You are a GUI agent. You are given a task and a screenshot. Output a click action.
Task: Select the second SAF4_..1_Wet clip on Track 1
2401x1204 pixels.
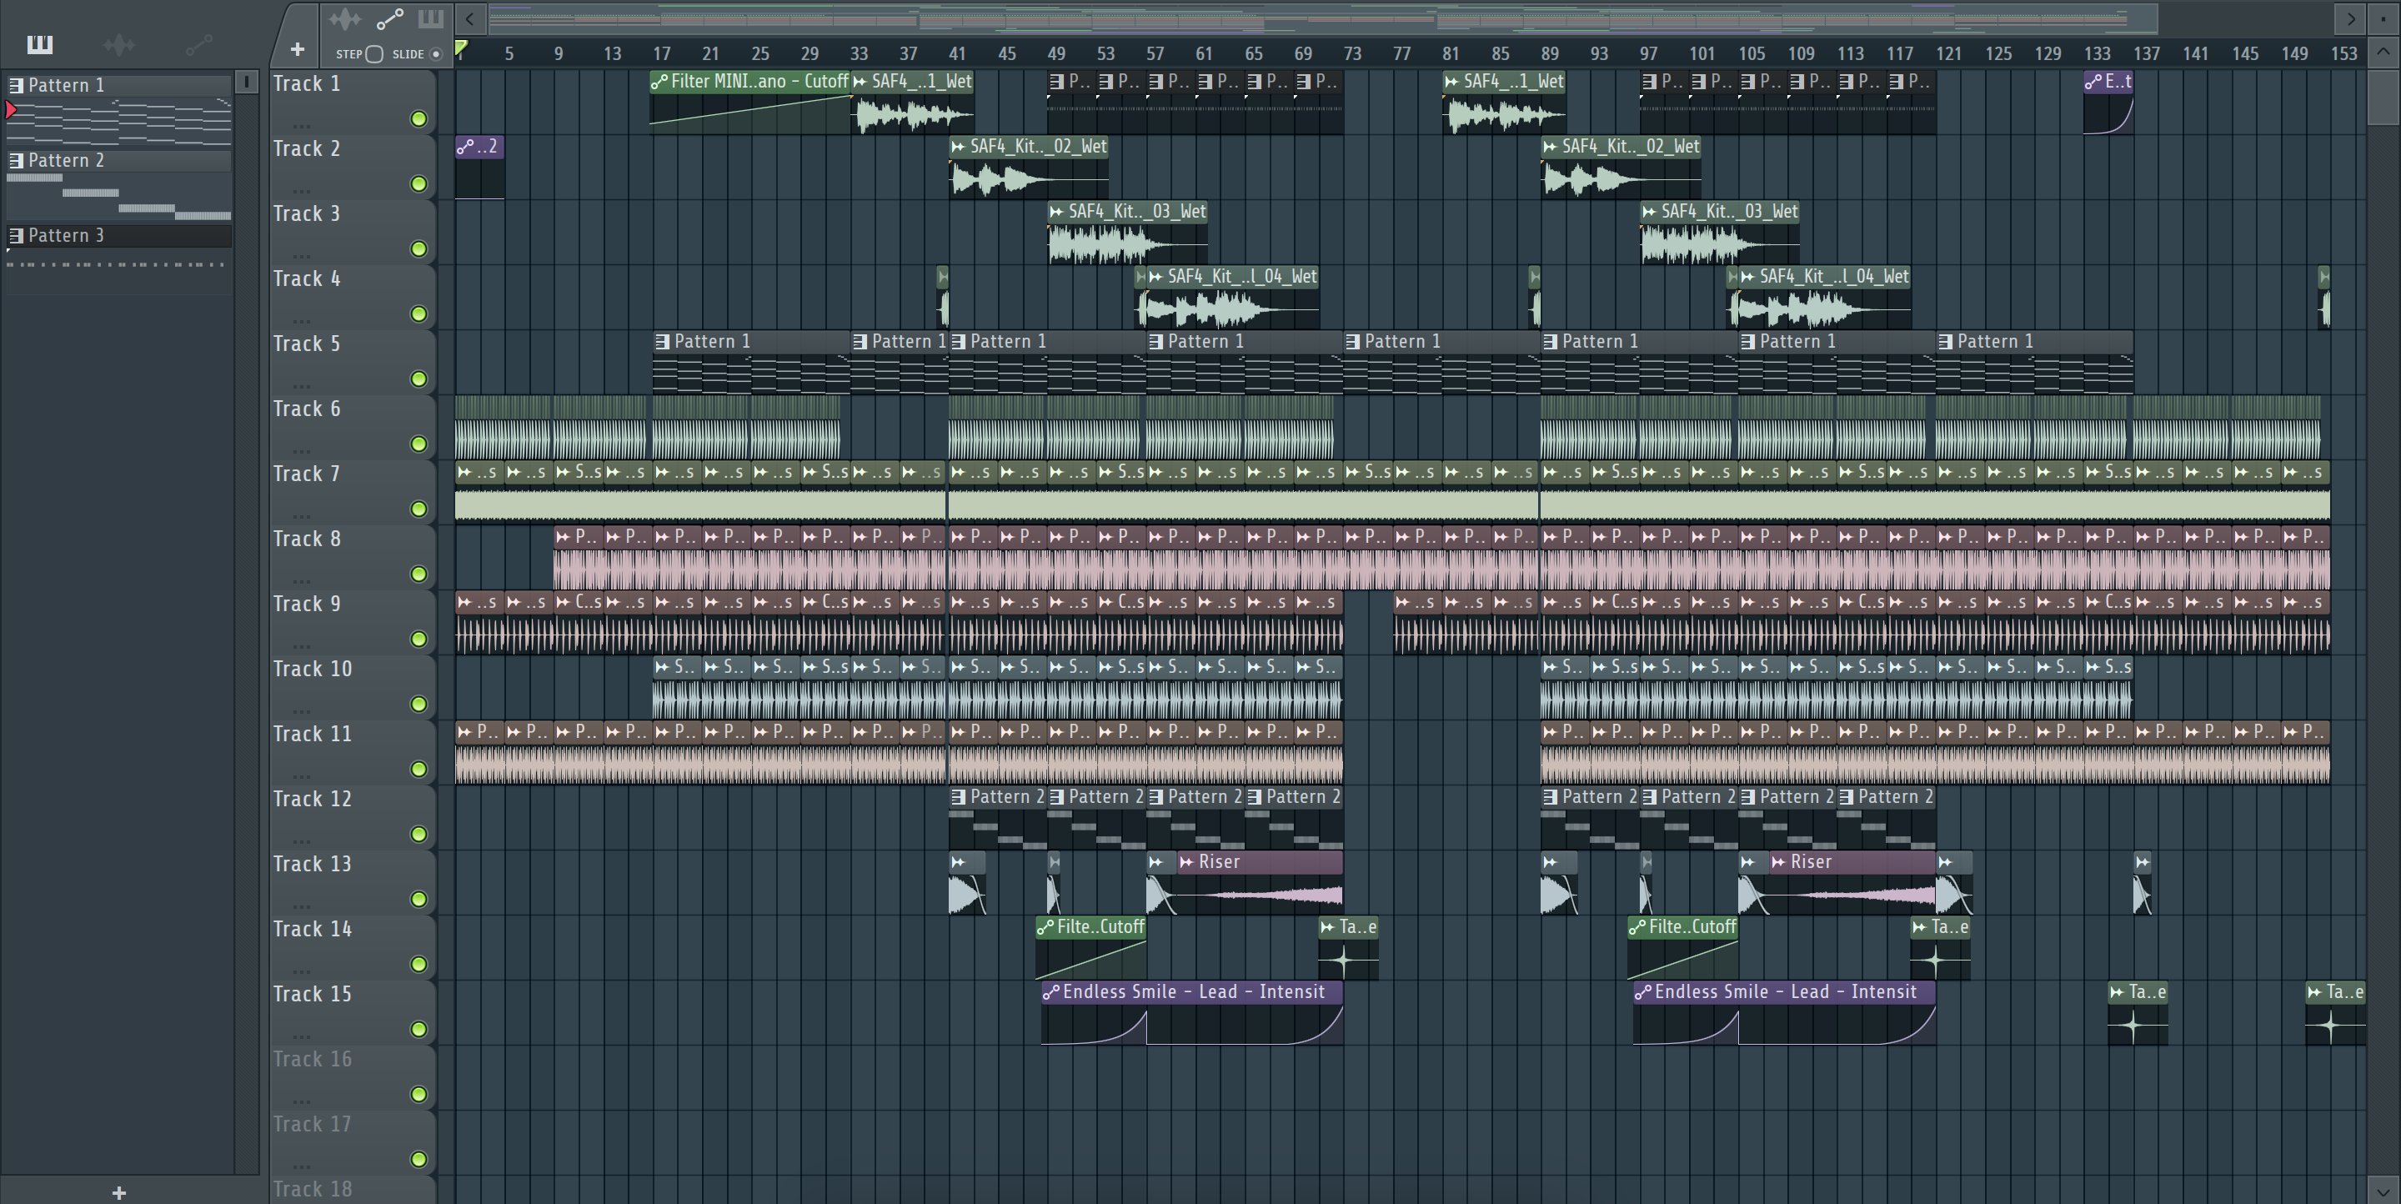pos(1503,103)
